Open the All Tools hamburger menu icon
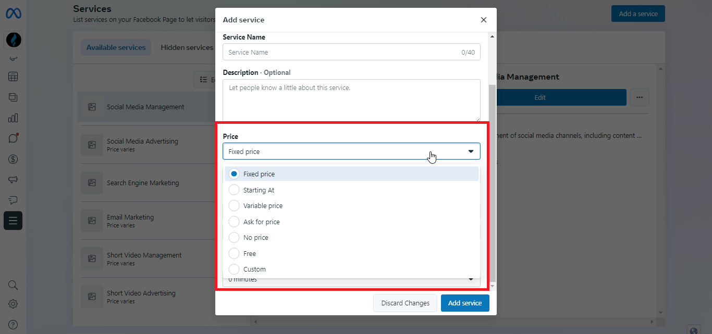 [13, 221]
